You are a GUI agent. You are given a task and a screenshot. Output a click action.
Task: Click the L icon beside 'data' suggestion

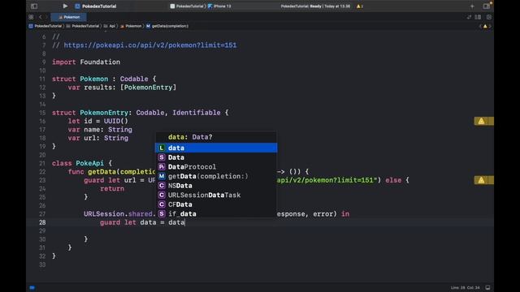pos(162,148)
